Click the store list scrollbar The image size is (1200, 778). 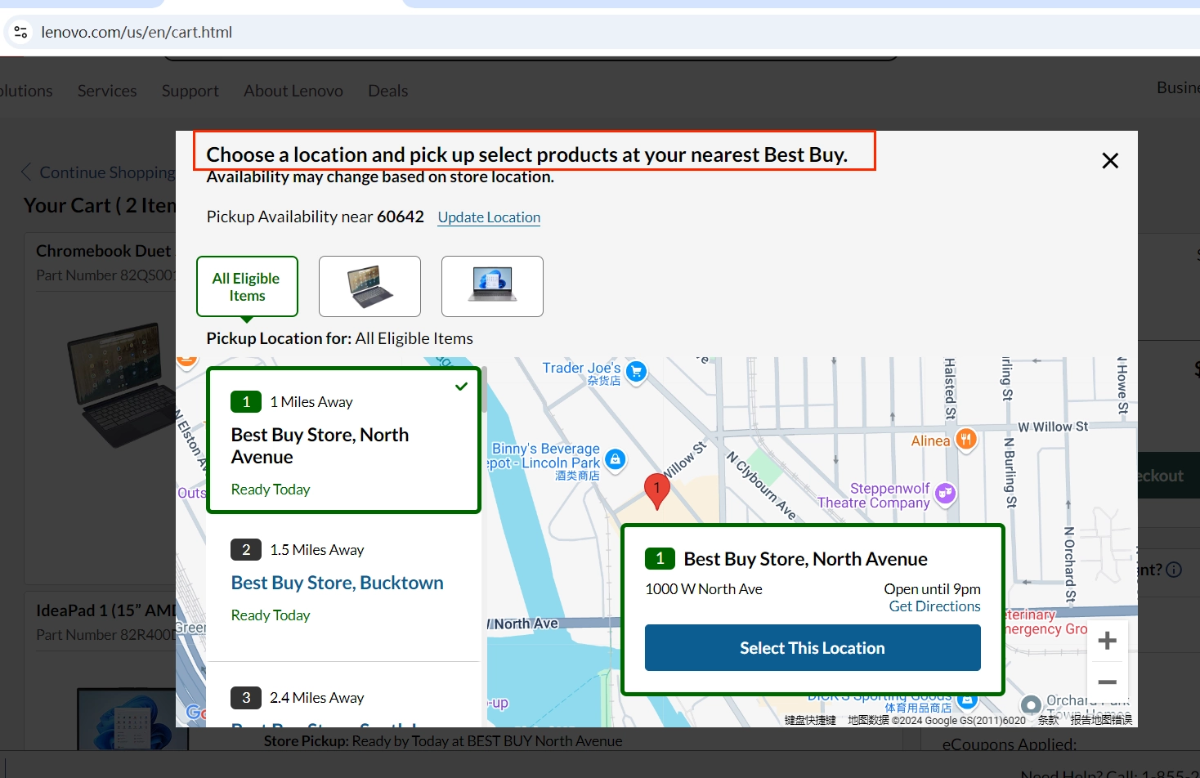click(484, 390)
